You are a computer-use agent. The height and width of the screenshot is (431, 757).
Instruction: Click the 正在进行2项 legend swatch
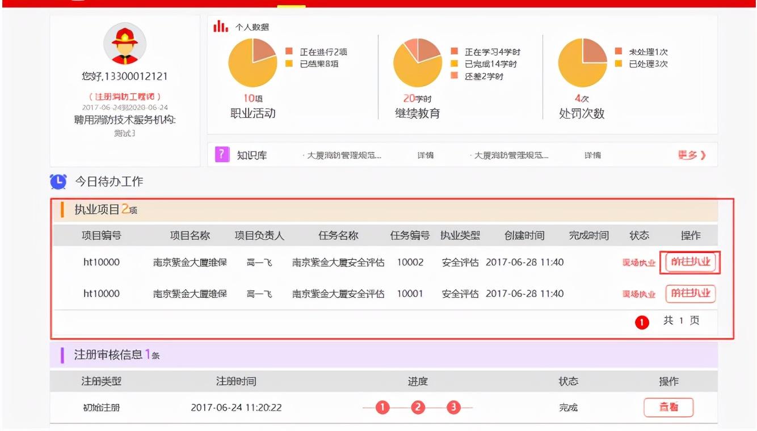point(289,52)
